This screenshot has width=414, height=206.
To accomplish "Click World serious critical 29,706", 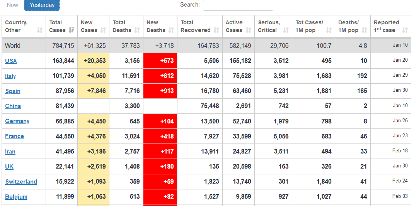I will click(x=279, y=46).
